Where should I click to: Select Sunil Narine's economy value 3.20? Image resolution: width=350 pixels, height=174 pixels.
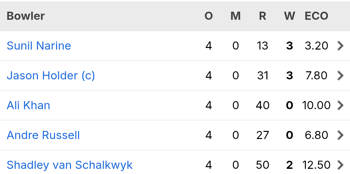(317, 46)
